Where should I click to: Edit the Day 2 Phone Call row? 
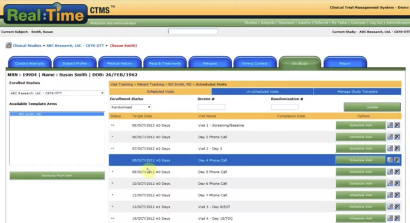point(390,137)
